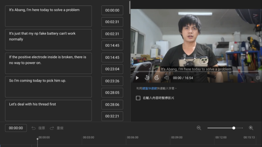
Task: Zoom in the timeline
Action: pyautogui.click(x=251, y=128)
